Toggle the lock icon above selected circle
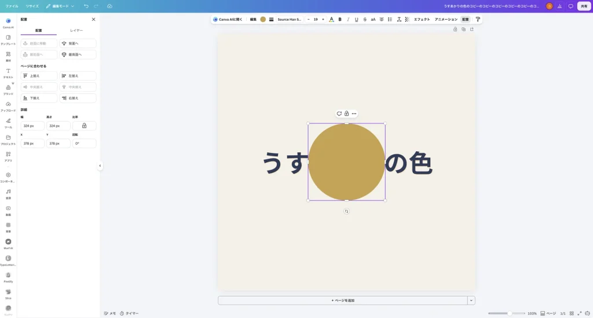The image size is (593, 318). (346, 114)
